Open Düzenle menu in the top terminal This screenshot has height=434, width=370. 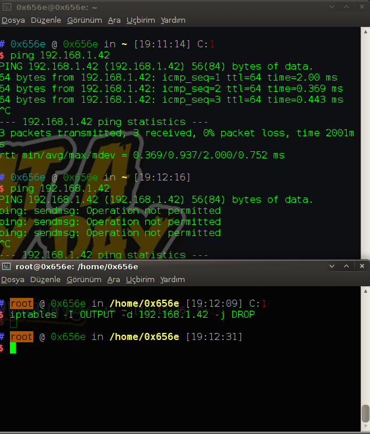(x=46, y=20)
